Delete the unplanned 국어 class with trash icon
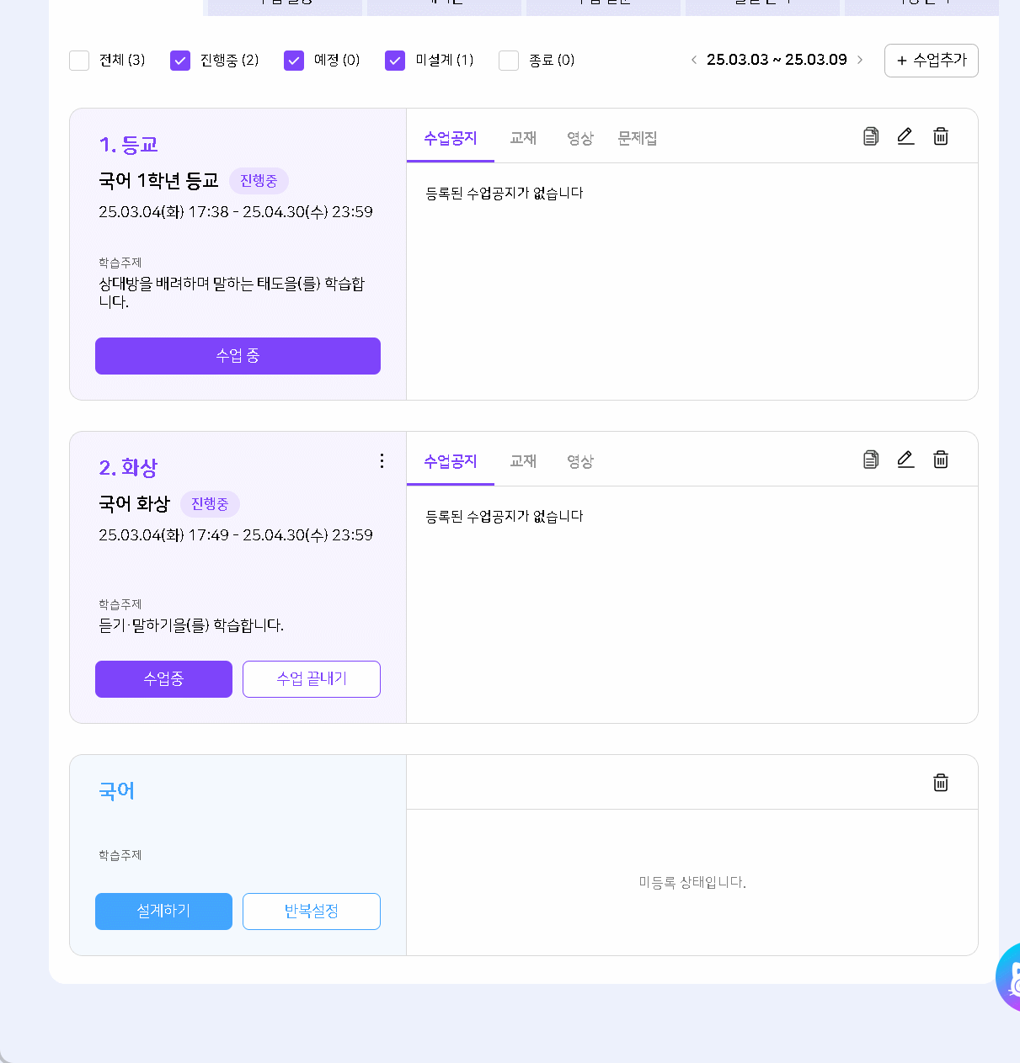 [941, 783]
